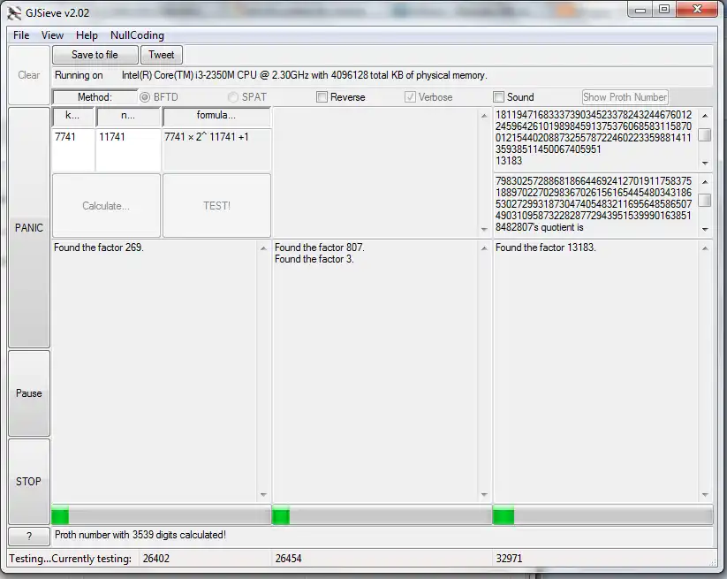727x579 pixels.
Task: Click the k... column button
Action: coord(73,117)
